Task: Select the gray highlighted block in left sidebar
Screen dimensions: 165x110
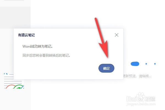Action: pos(15,18)
